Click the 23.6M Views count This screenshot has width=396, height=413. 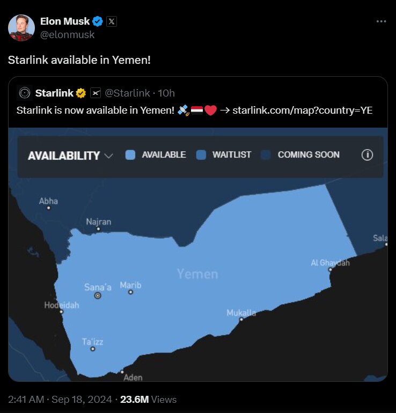(148, 400)
